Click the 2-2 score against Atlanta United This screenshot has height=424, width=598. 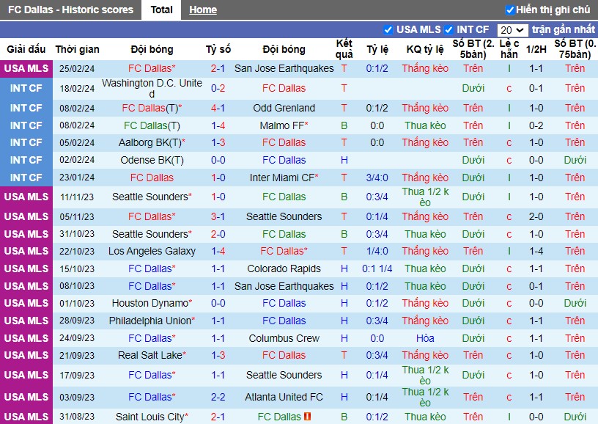[x=218, y=398]
